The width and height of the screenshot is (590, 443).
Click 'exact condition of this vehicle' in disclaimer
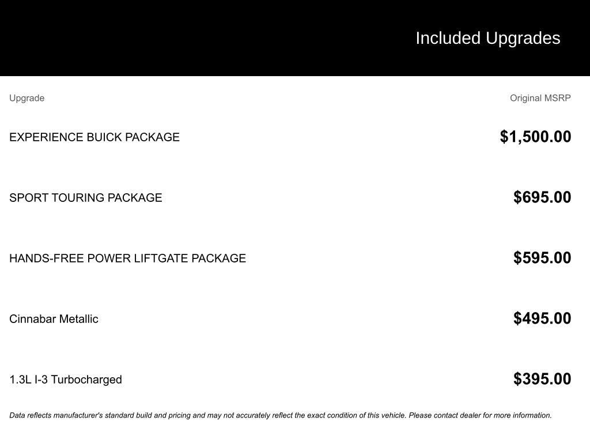(356, 415)
